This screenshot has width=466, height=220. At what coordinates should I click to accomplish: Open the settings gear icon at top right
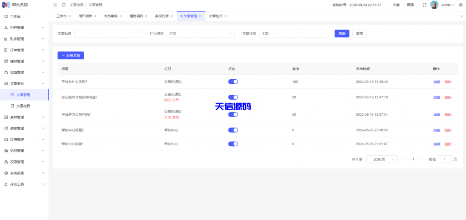point(461,5)
